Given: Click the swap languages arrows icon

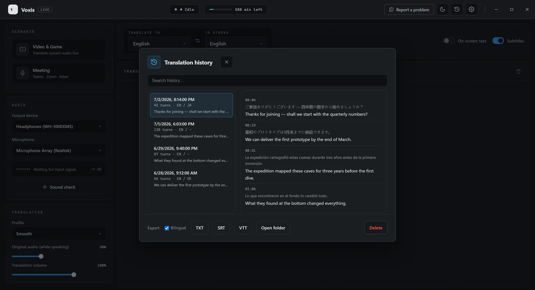Looking at the screenshot, I should [198, 41].
